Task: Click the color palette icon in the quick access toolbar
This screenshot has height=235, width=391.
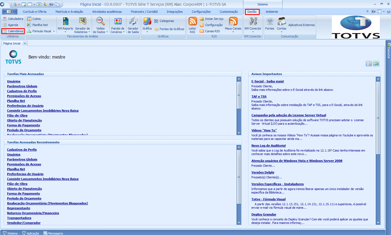Action: [x=45, y=4]
